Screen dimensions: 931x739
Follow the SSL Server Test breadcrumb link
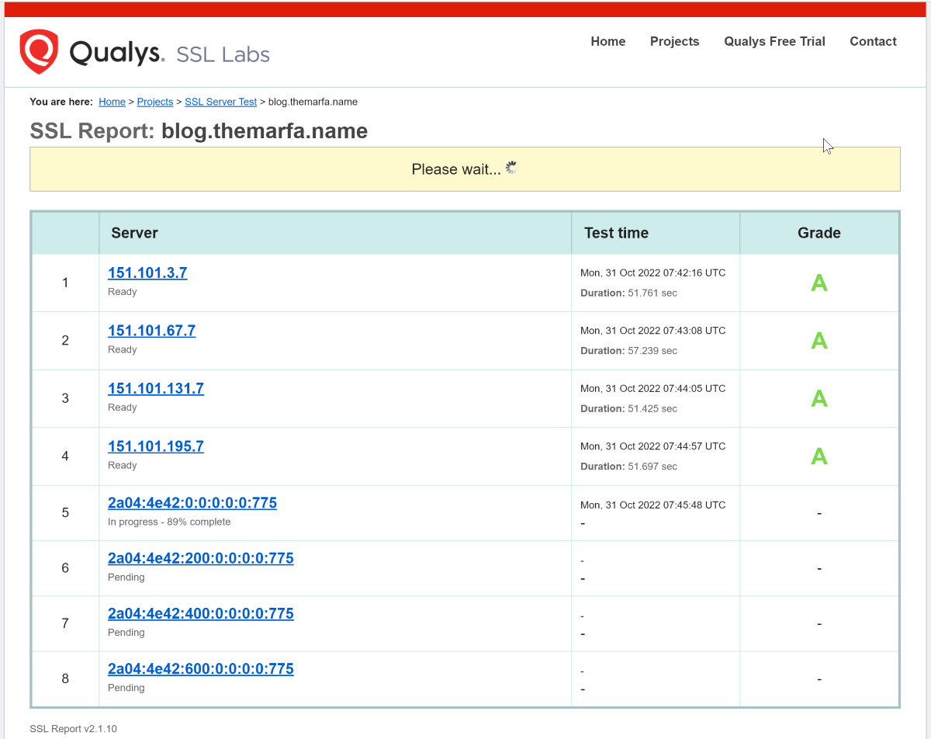coord(220,102)
